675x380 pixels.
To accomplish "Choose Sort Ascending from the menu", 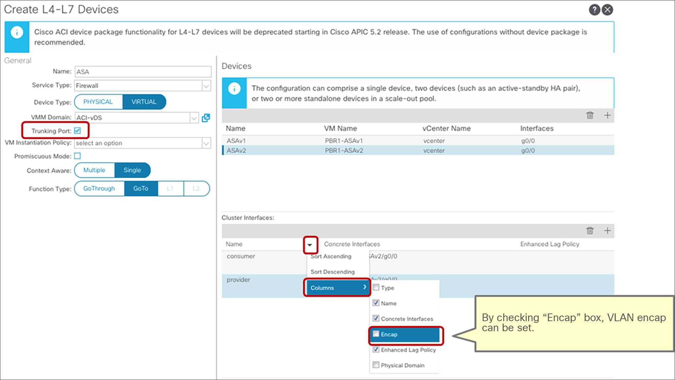I will click(x=331, y=256).
